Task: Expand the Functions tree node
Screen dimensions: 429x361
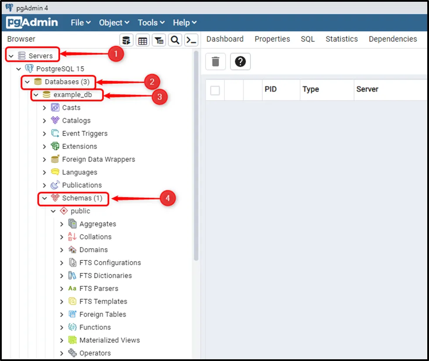Action: click(62, 327)
